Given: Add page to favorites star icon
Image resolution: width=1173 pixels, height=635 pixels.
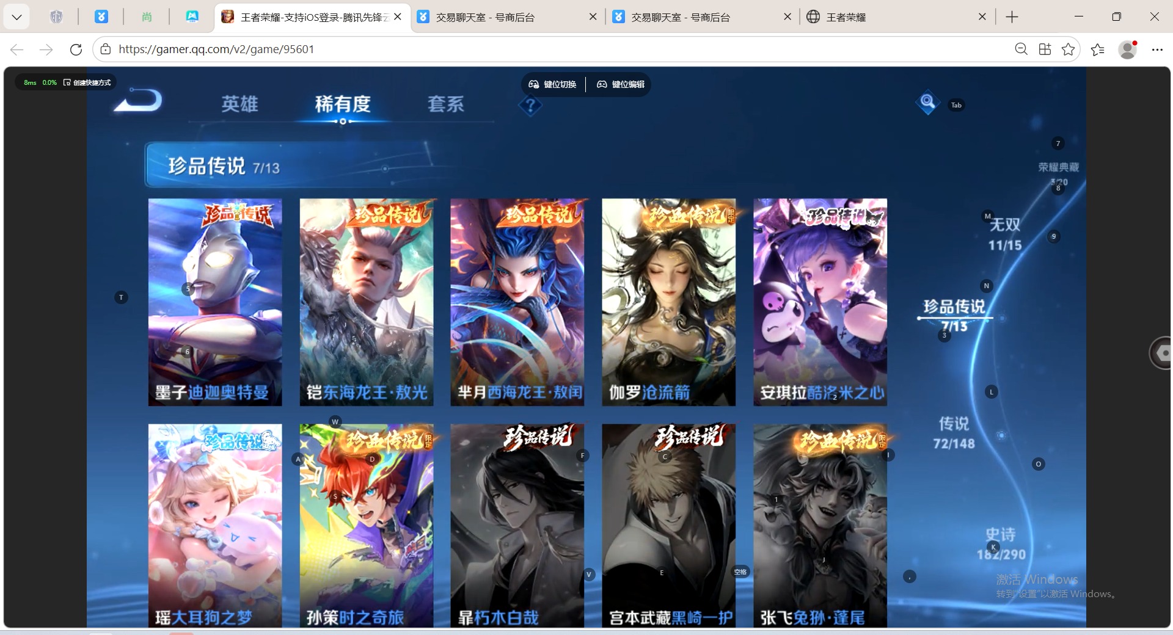Looking at the screenshot, I should [1068, 49].
